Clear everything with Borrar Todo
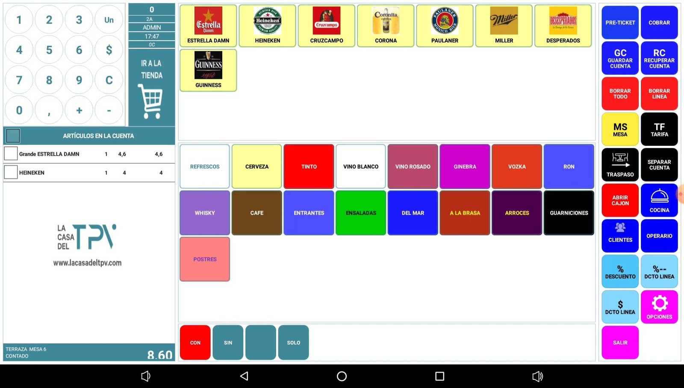This screenshot has height=388, width=684. [620, 94]
